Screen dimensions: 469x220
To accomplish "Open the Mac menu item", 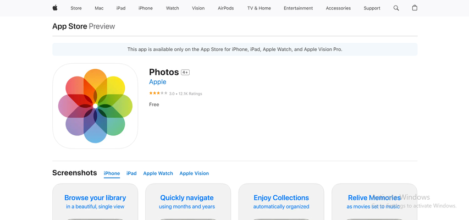I will (99, 8).
